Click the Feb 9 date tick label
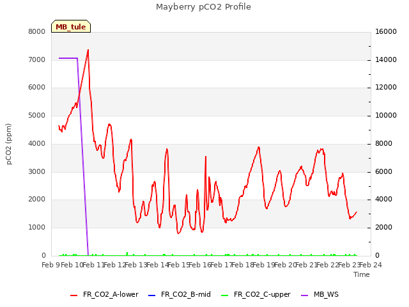409x307 pixels. coord(50,265)
